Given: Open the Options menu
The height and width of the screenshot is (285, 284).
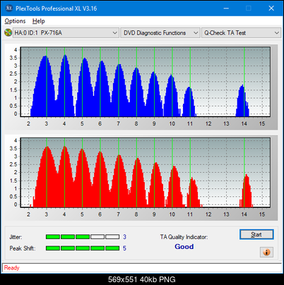Looking at the screenshot, I should click(15, 21).
